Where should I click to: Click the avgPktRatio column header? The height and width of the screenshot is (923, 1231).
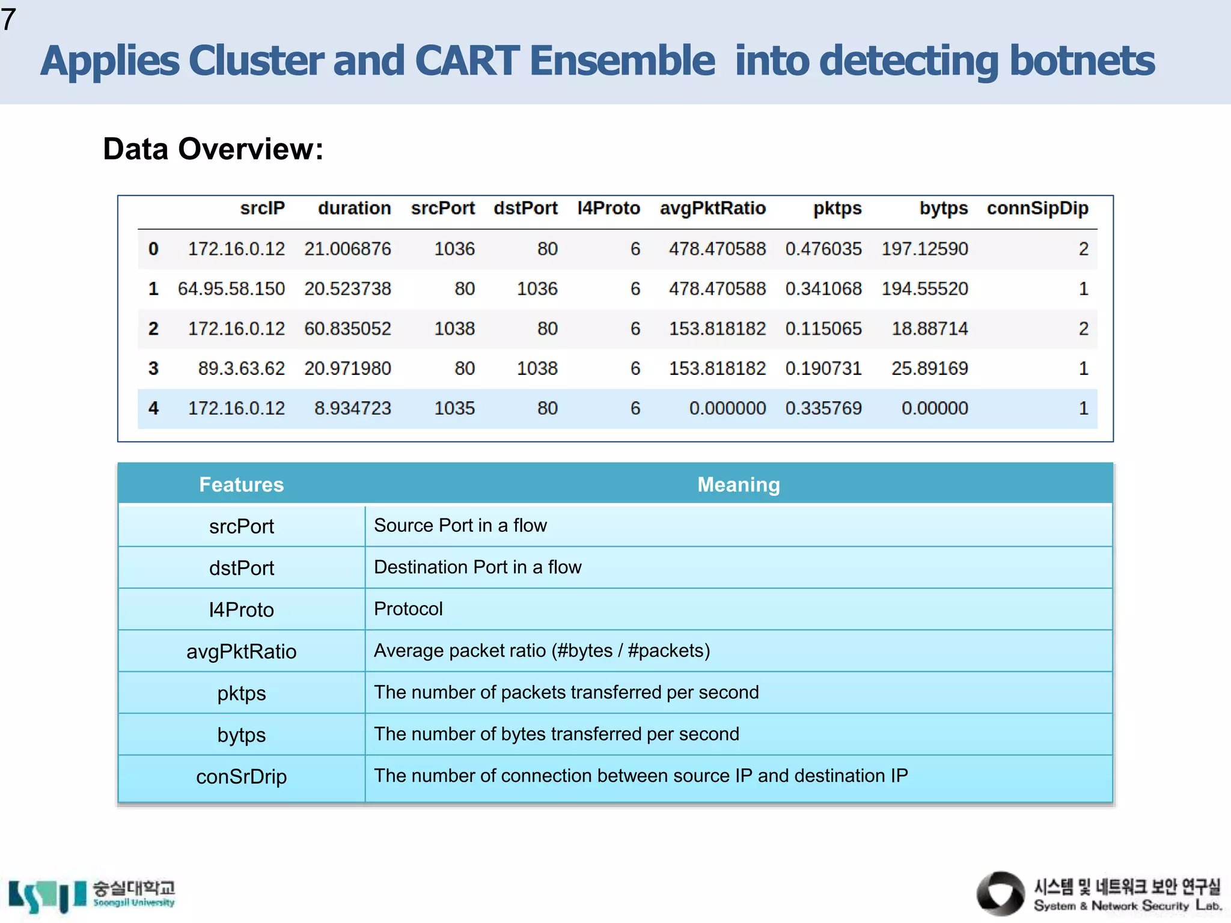pos(712,209)
